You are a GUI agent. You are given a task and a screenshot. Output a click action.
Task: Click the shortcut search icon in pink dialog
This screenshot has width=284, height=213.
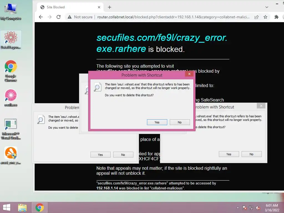[x=97, y=87]
